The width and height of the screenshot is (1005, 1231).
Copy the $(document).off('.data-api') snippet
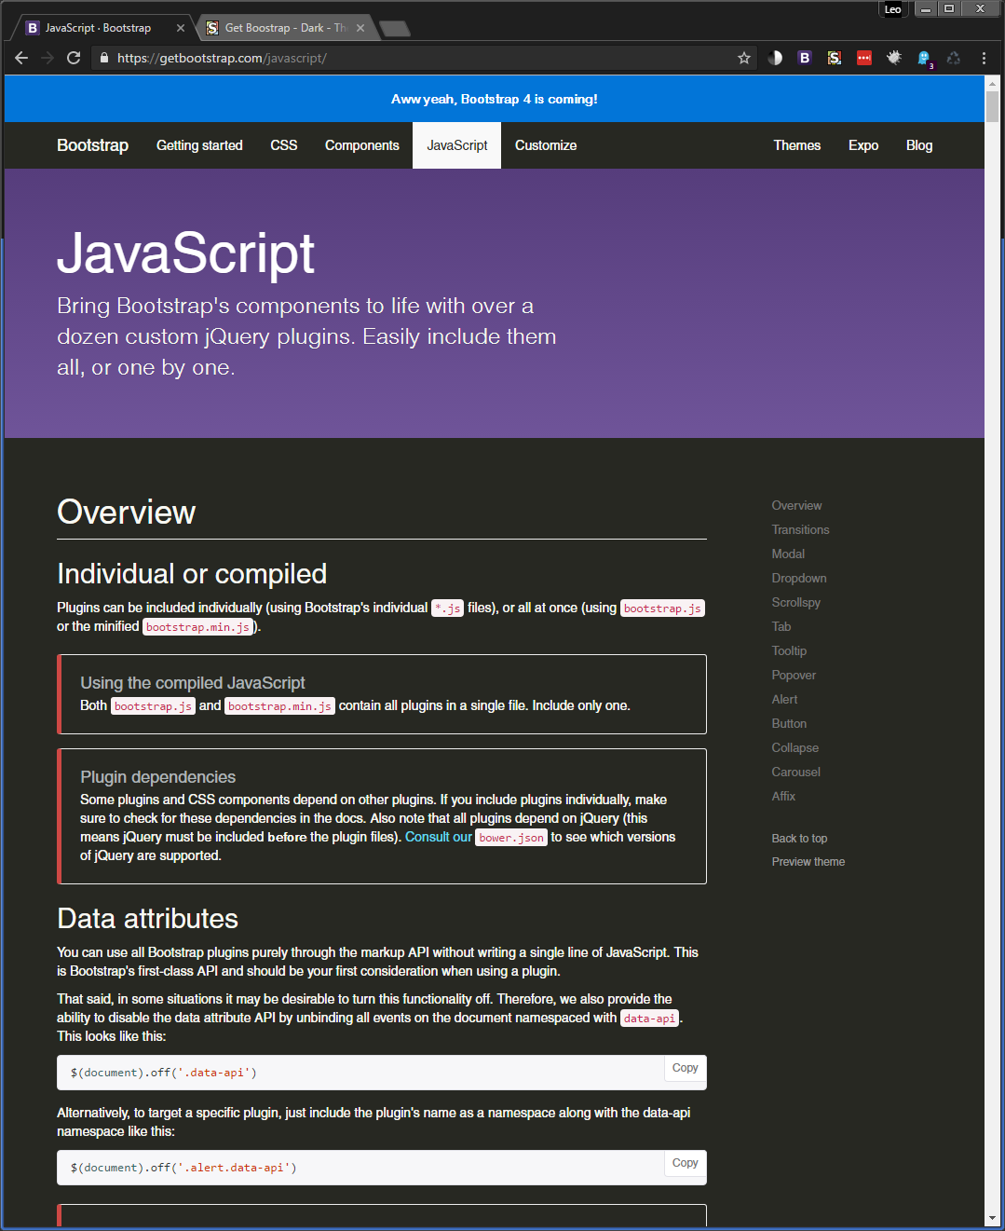(x=686, y=1068)
